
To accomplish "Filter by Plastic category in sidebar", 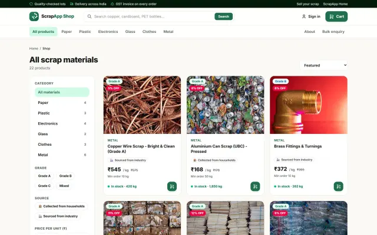I will point(62,113).
